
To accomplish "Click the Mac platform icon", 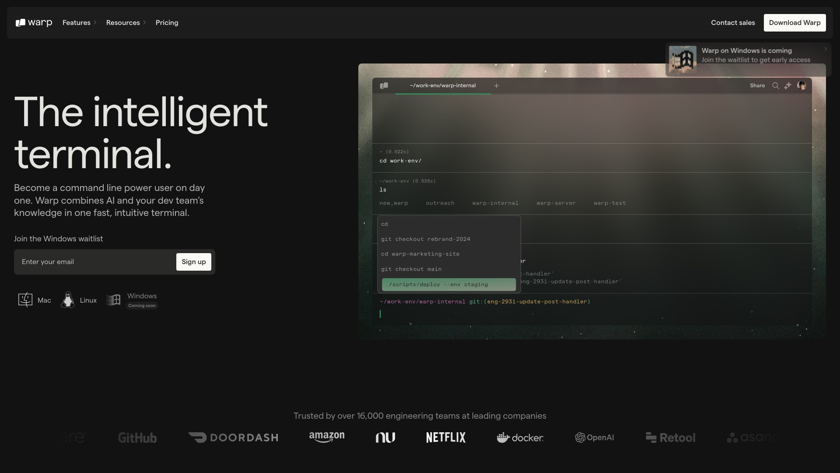I will pyautogui.click(x=25, y=300).
